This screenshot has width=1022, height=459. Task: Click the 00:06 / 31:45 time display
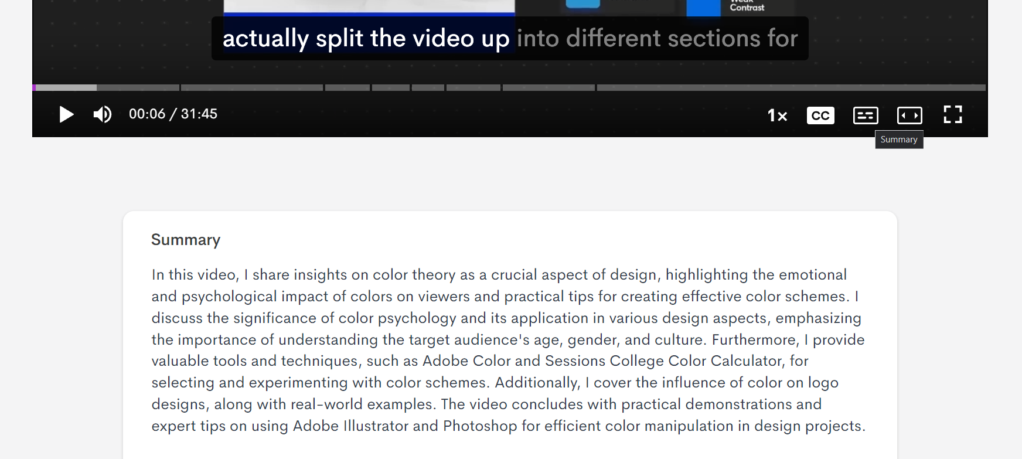(x=173, y=114)
